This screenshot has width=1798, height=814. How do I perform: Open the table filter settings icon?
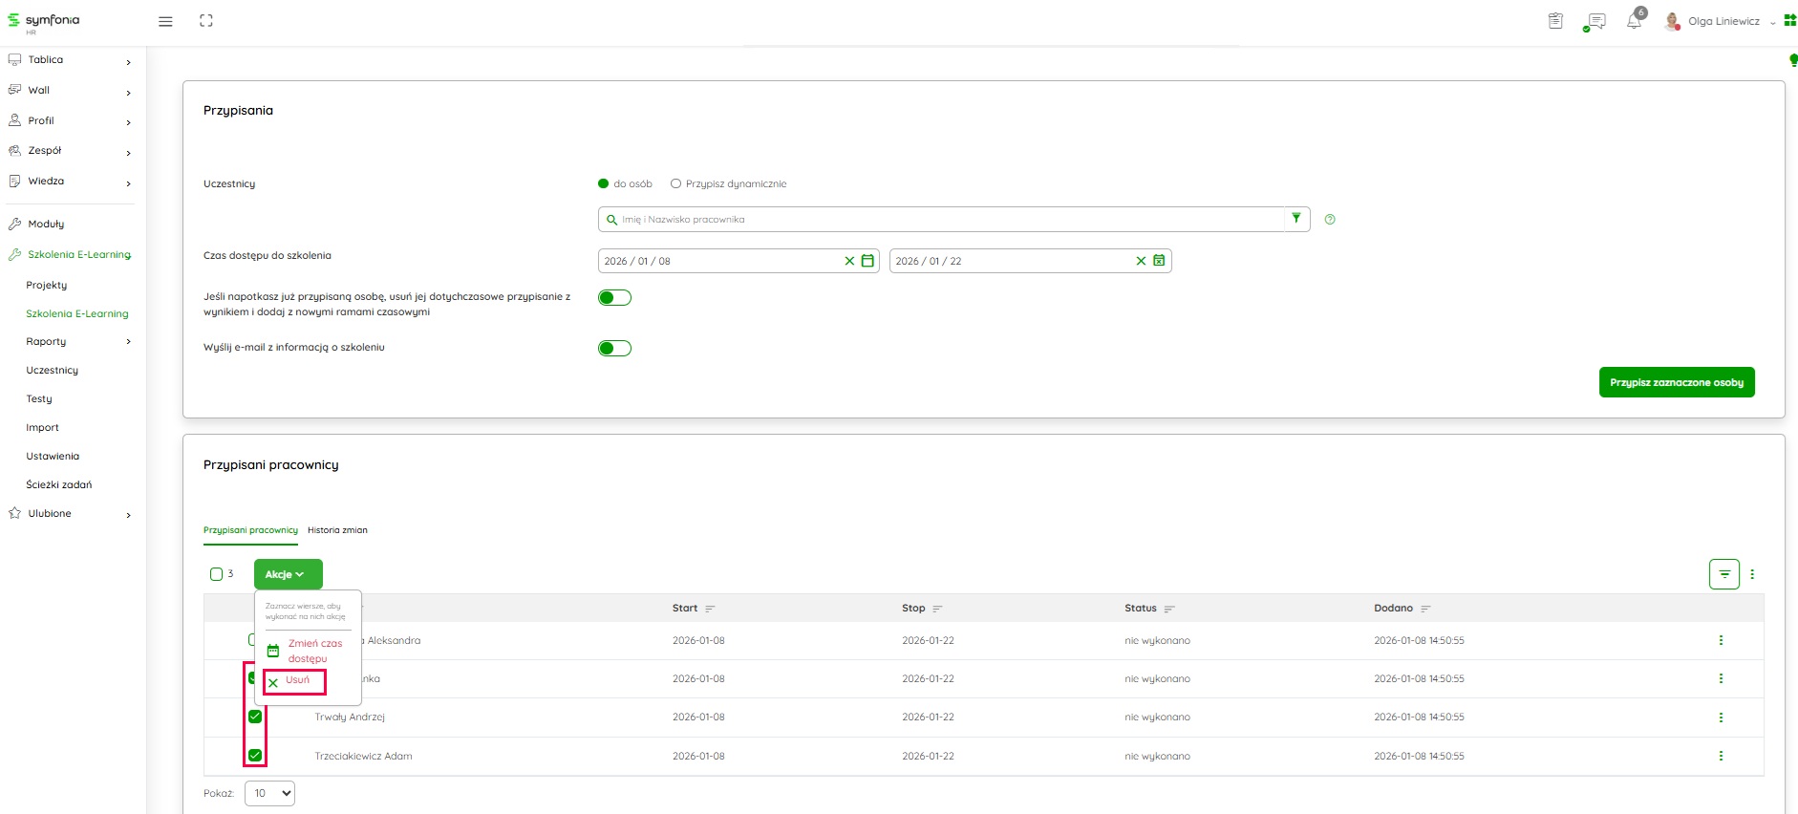(1723, 574)
